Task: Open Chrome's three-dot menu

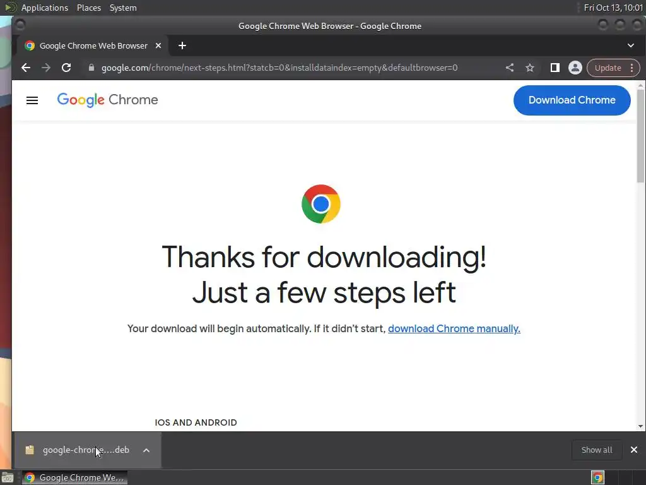Action: (632, 68)
